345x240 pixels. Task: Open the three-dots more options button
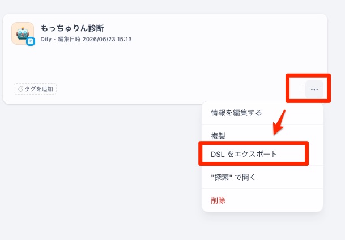point(314,89)
